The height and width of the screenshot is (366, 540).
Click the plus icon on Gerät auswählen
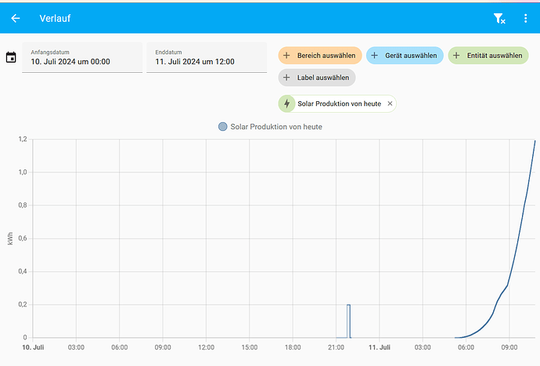(x=374, y=56)
